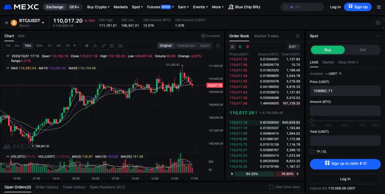
Task: Open the More dropdown menu
Action: [x=217, y=7]
